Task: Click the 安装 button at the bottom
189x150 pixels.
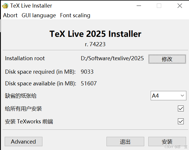Action: click(167, 142)
